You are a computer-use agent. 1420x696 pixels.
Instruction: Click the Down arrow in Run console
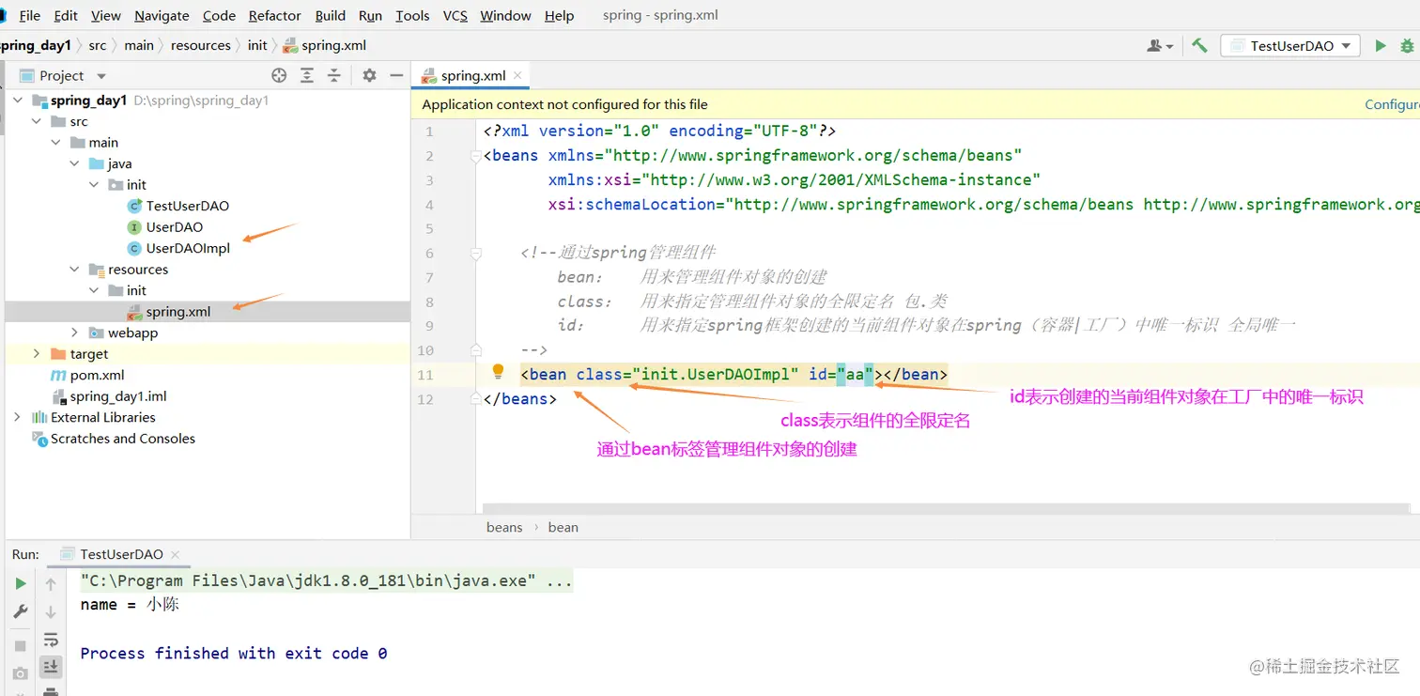tap(51, 611)
